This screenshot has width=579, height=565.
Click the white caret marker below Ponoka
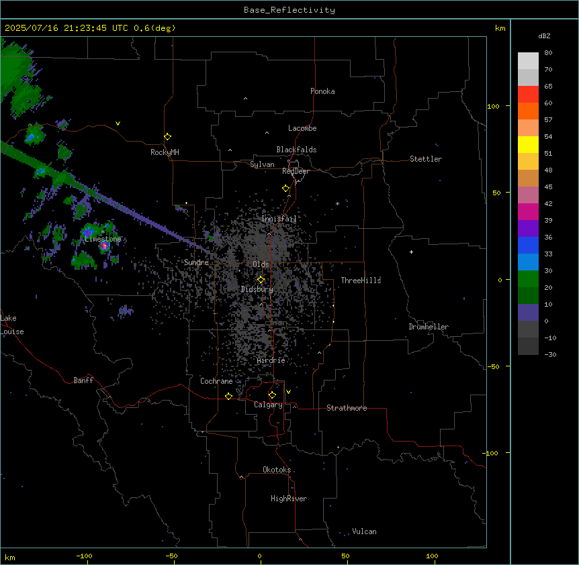(246, 99)
